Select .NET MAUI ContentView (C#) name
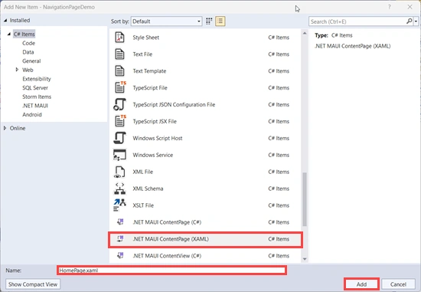This screenshot has height=292, width=421. [167, 256]
